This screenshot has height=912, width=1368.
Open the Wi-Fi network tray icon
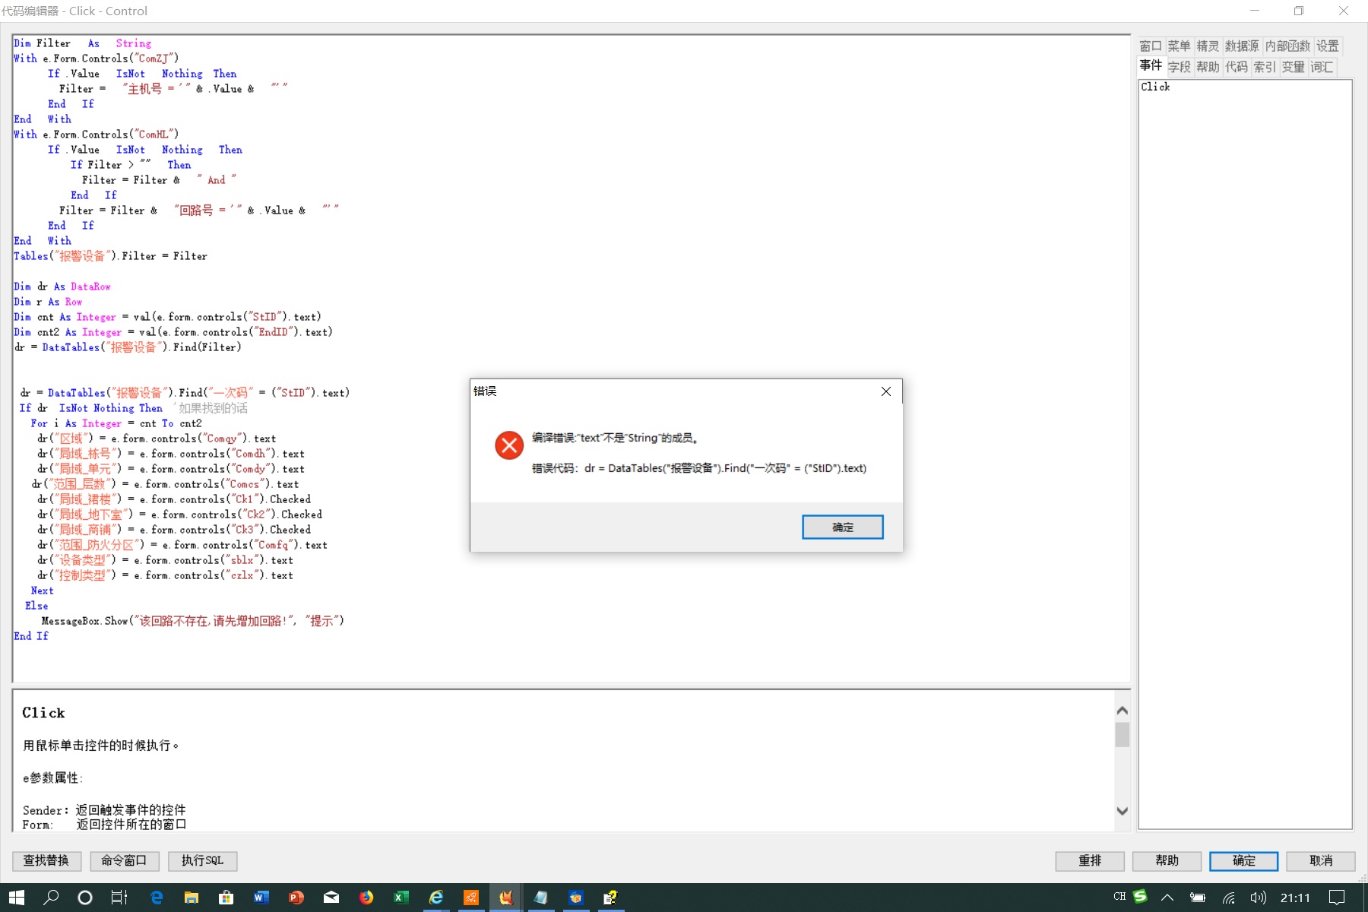click(x=1228, y=898)
